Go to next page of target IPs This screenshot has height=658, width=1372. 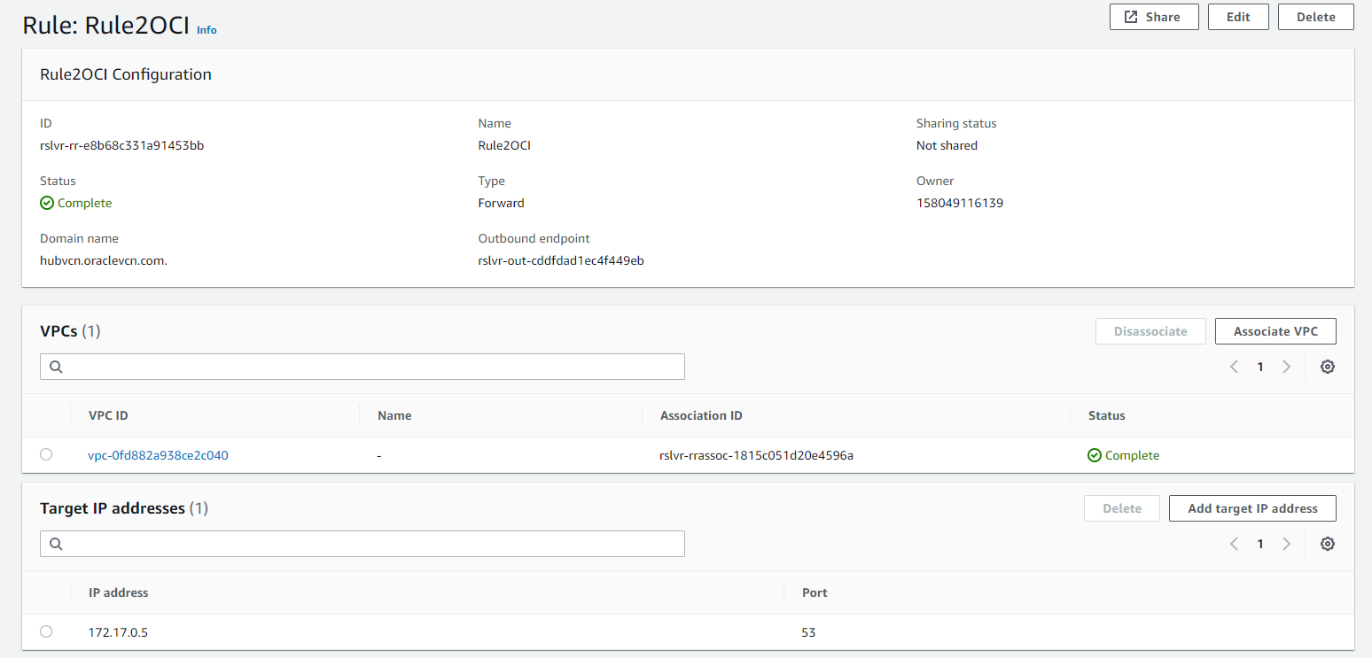pos(1286,544)
